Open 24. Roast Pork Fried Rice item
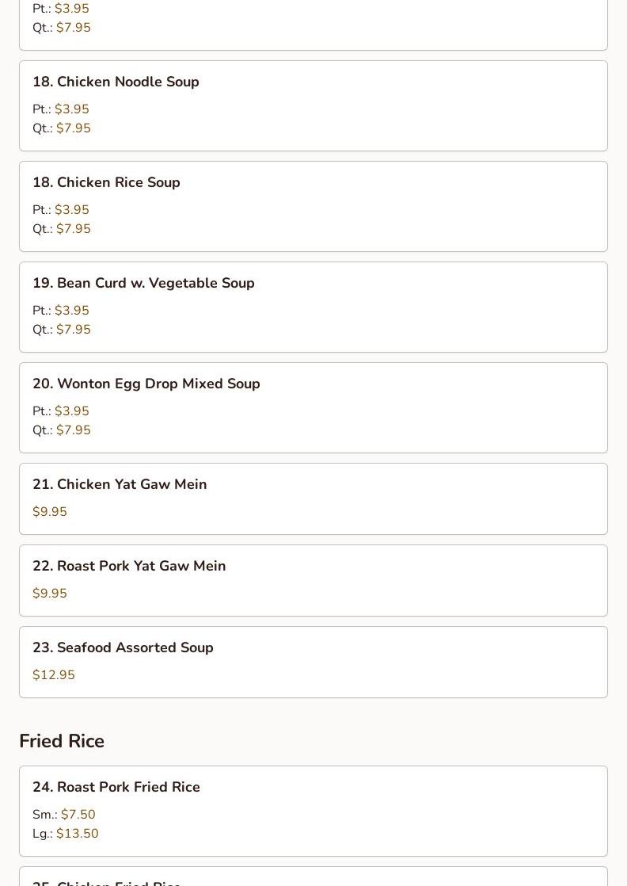The height and width of the screenshot is (886, 627). pyautogui.click(x=313, y=811)
